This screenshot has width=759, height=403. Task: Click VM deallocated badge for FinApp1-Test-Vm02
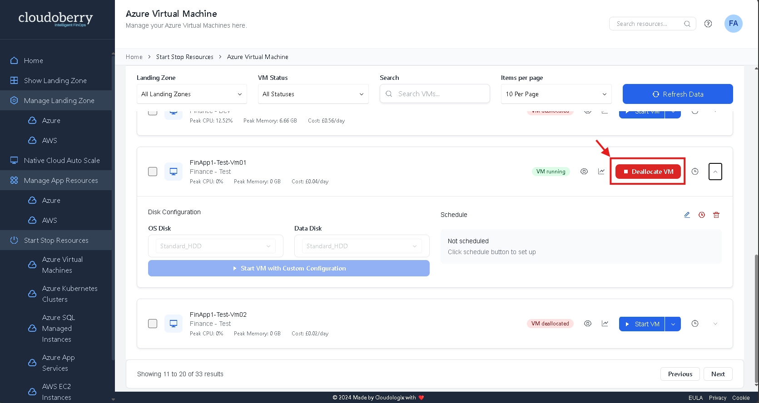[x=550, y=324]
